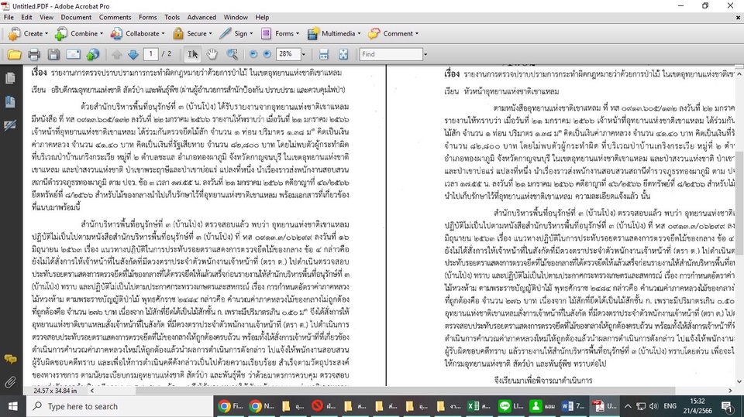Choose the Select text tool
744x417 pixels.
point(192,54)
